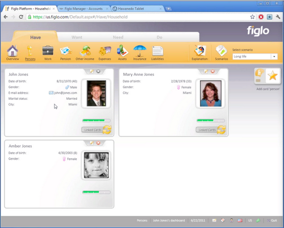
Task: Click John Jones progress bar
Action: (97, 120)
